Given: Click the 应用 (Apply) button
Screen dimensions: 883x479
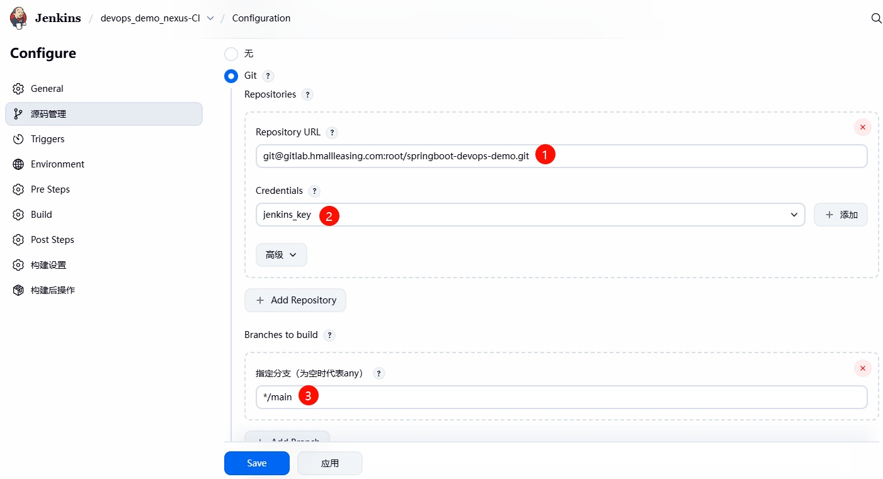Looking at the screenshot, I should [x=329, y=463].
